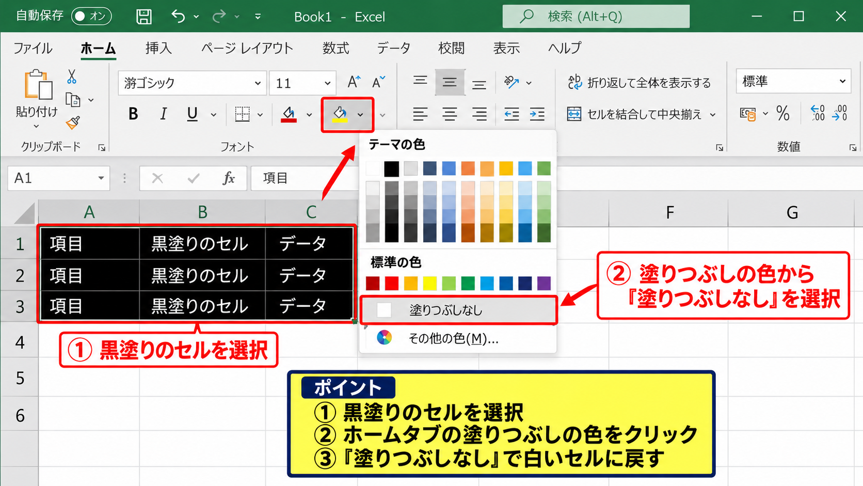Click the Save icon in title bar
This screenshot has height=486, width=863.
coord(144,17)
